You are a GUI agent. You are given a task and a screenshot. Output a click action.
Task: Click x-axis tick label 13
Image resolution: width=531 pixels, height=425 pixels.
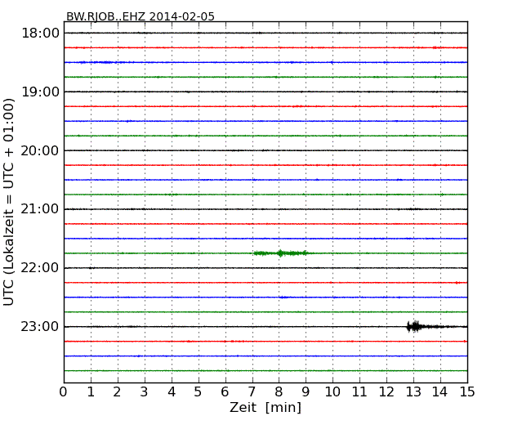(413, 392)
